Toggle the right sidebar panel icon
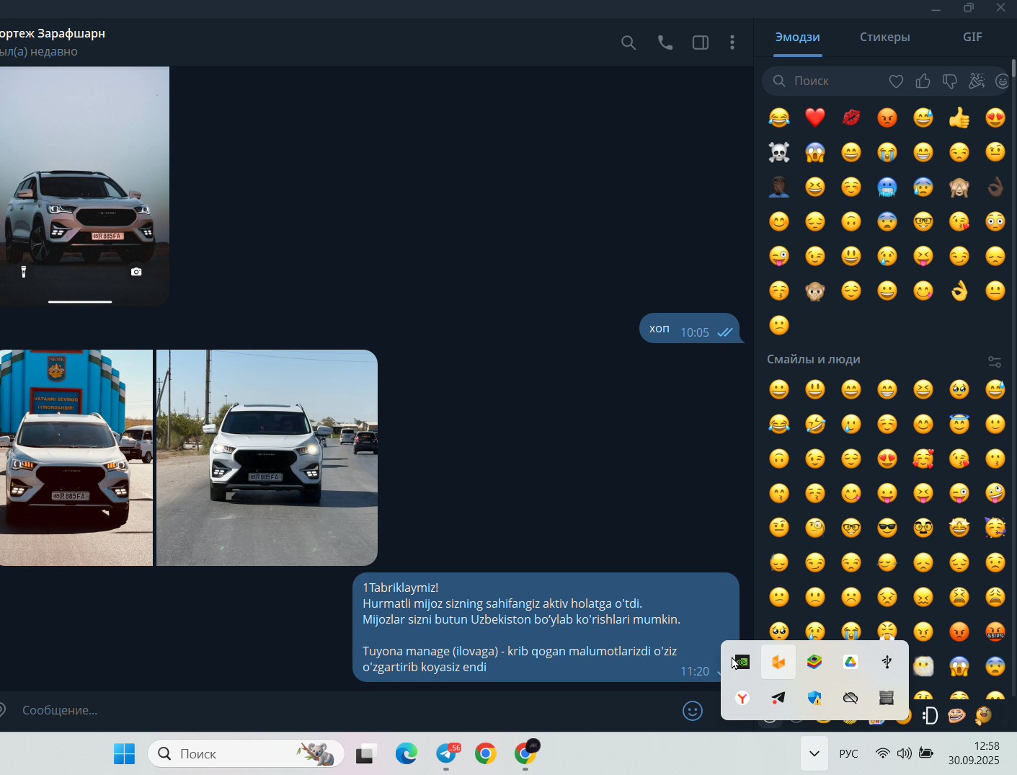This screenshot has height=775, width=1017. 700,43
